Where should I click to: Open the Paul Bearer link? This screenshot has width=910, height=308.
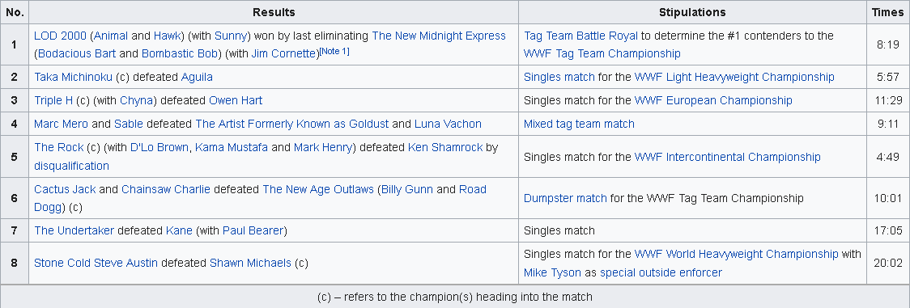coord(253,231)
